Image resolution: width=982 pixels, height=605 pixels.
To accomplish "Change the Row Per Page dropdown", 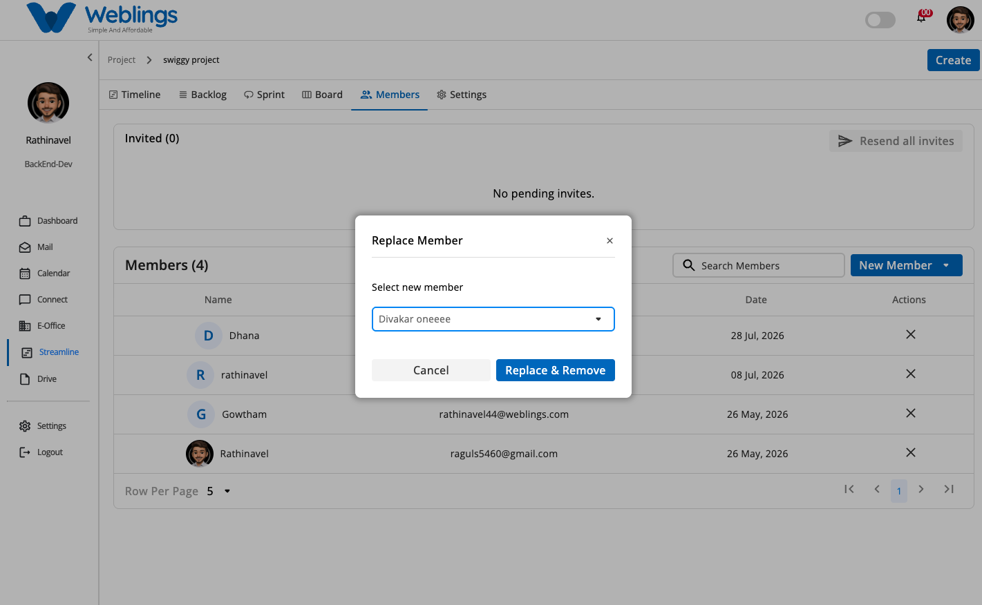I will coord(218,491).
